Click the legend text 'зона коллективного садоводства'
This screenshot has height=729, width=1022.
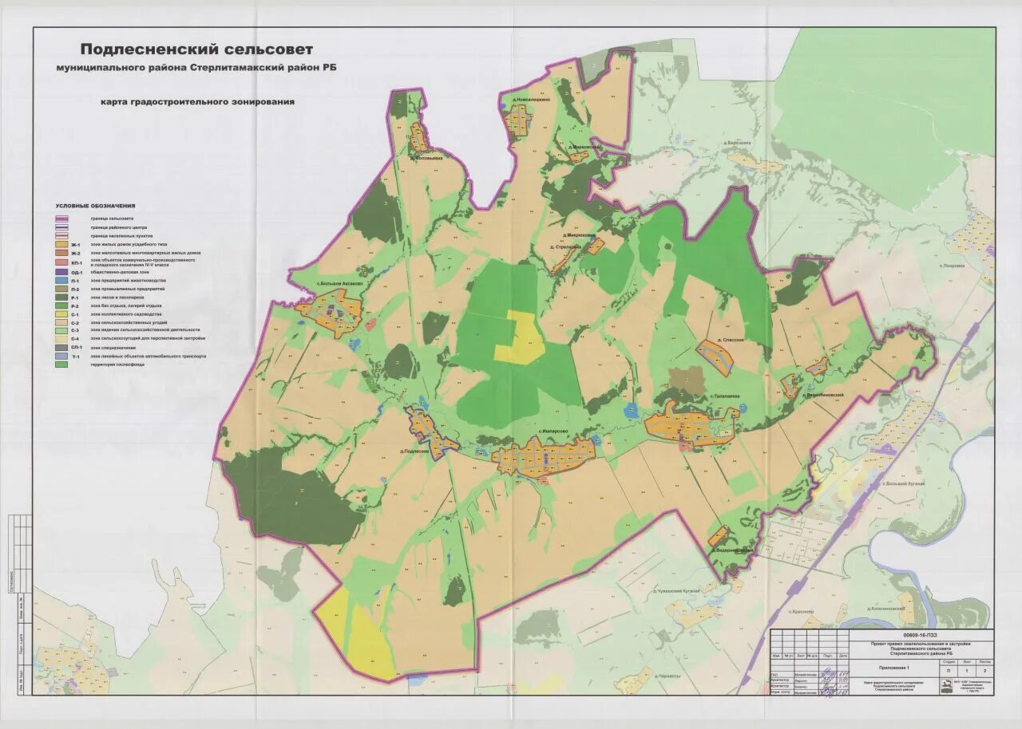(x=125, y=314)
